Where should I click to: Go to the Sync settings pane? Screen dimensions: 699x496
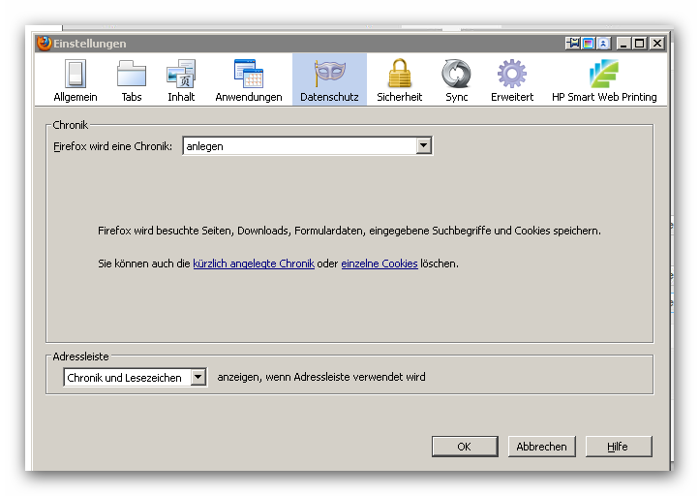coord(457,80)
